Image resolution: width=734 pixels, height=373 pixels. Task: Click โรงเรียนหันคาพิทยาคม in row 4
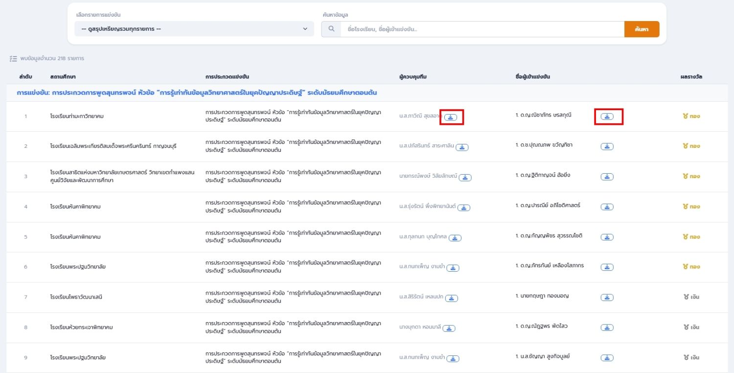[75, 207]
